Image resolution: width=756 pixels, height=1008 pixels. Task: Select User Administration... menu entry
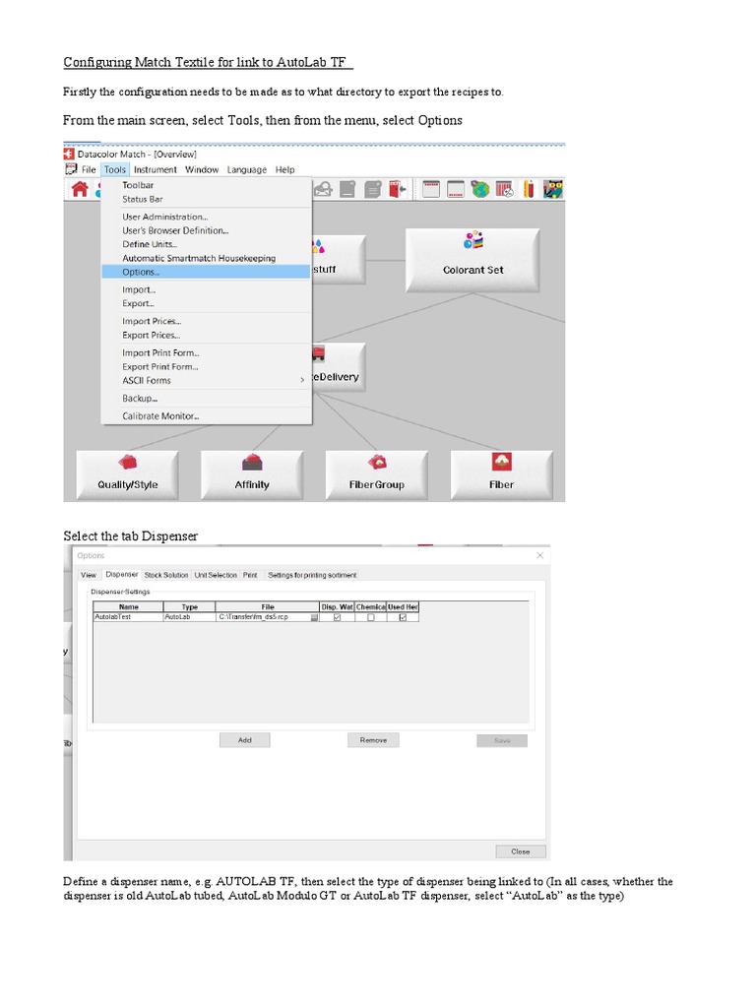206,217
